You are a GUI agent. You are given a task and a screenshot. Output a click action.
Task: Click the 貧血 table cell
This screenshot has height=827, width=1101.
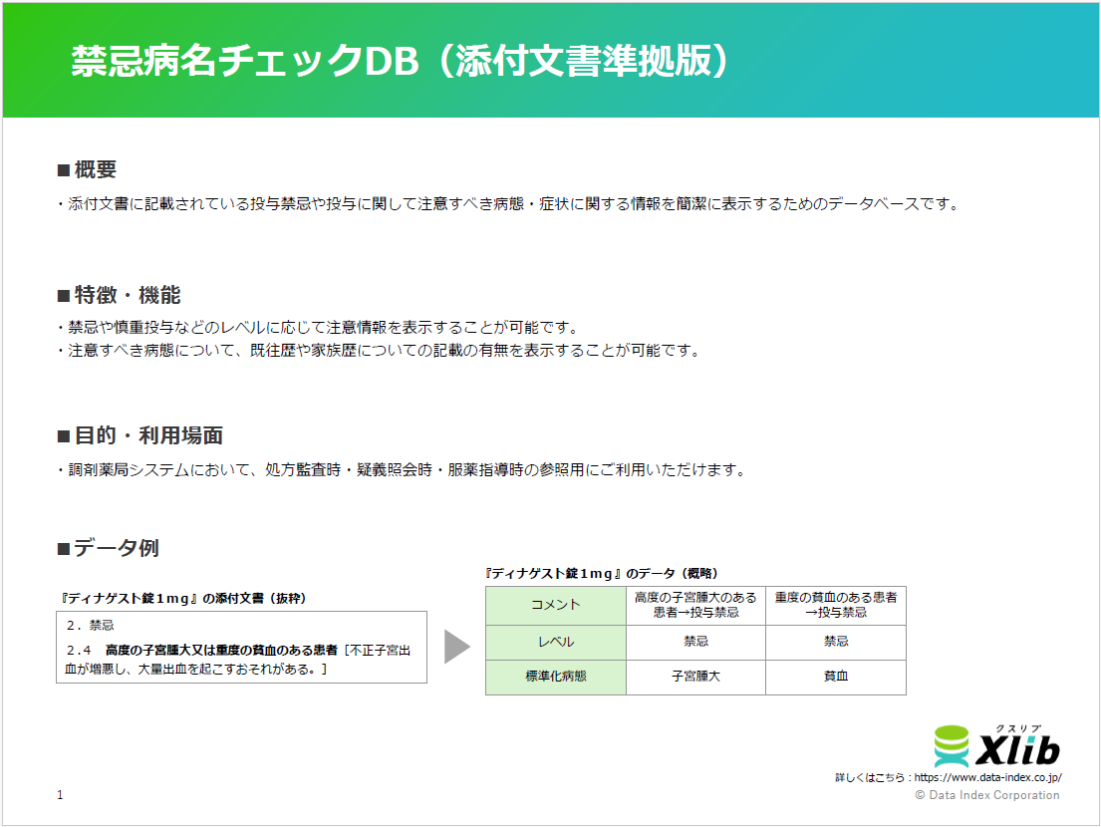click(836, 677)
